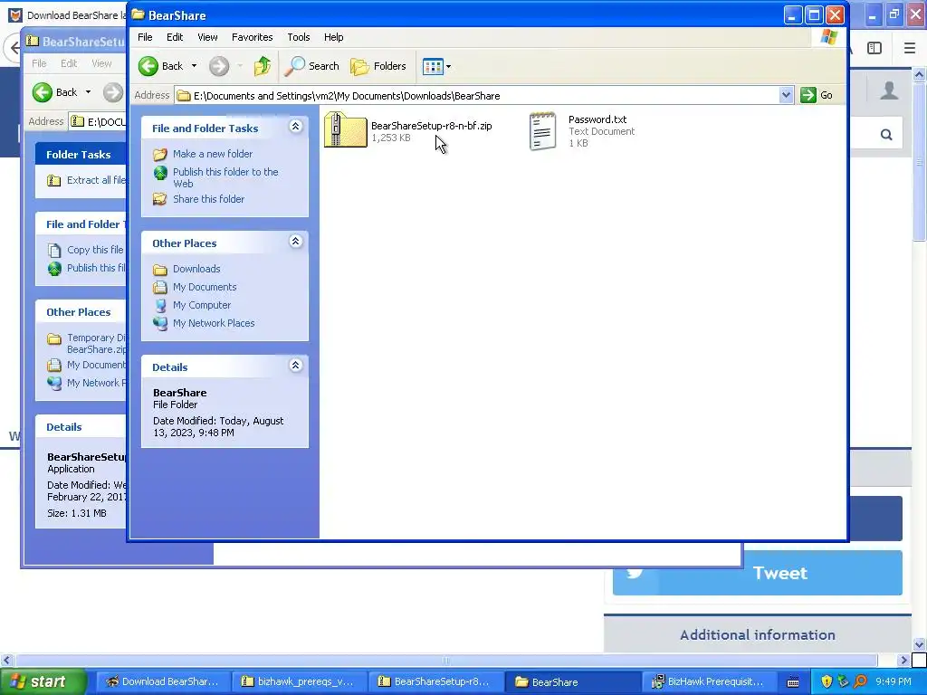Open the Favorites menu
Image resolution: width=927 pixels, height=695 pixels.
click(x=252, y=37)
